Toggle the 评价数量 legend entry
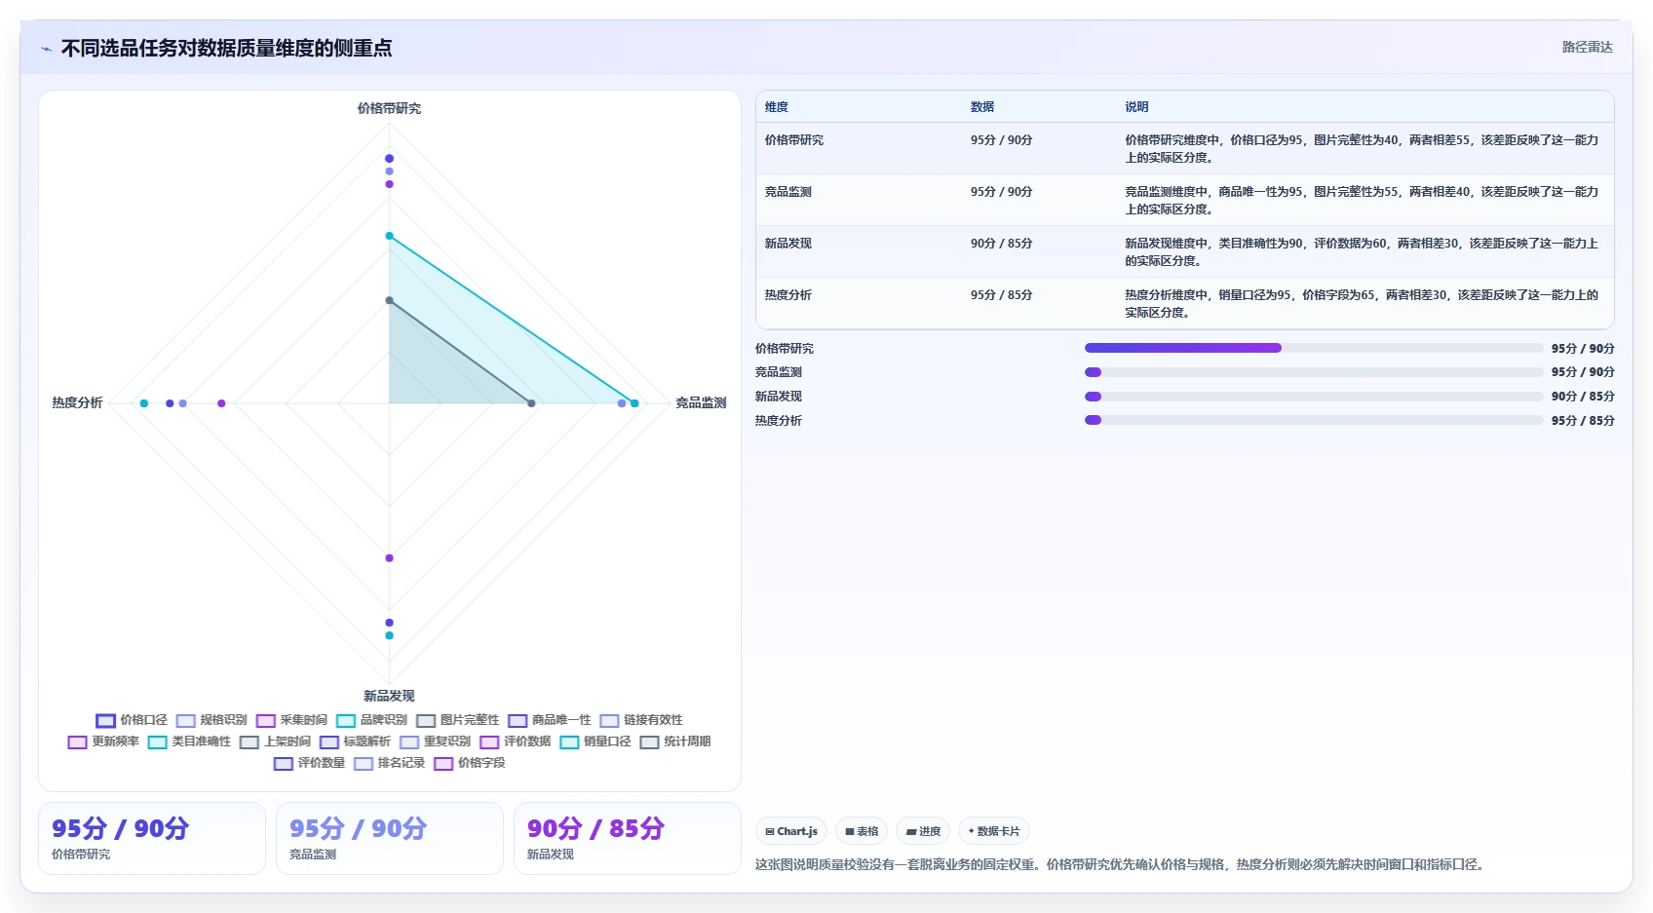Viewport: 1653px width, 913px height. click(309, 763)
